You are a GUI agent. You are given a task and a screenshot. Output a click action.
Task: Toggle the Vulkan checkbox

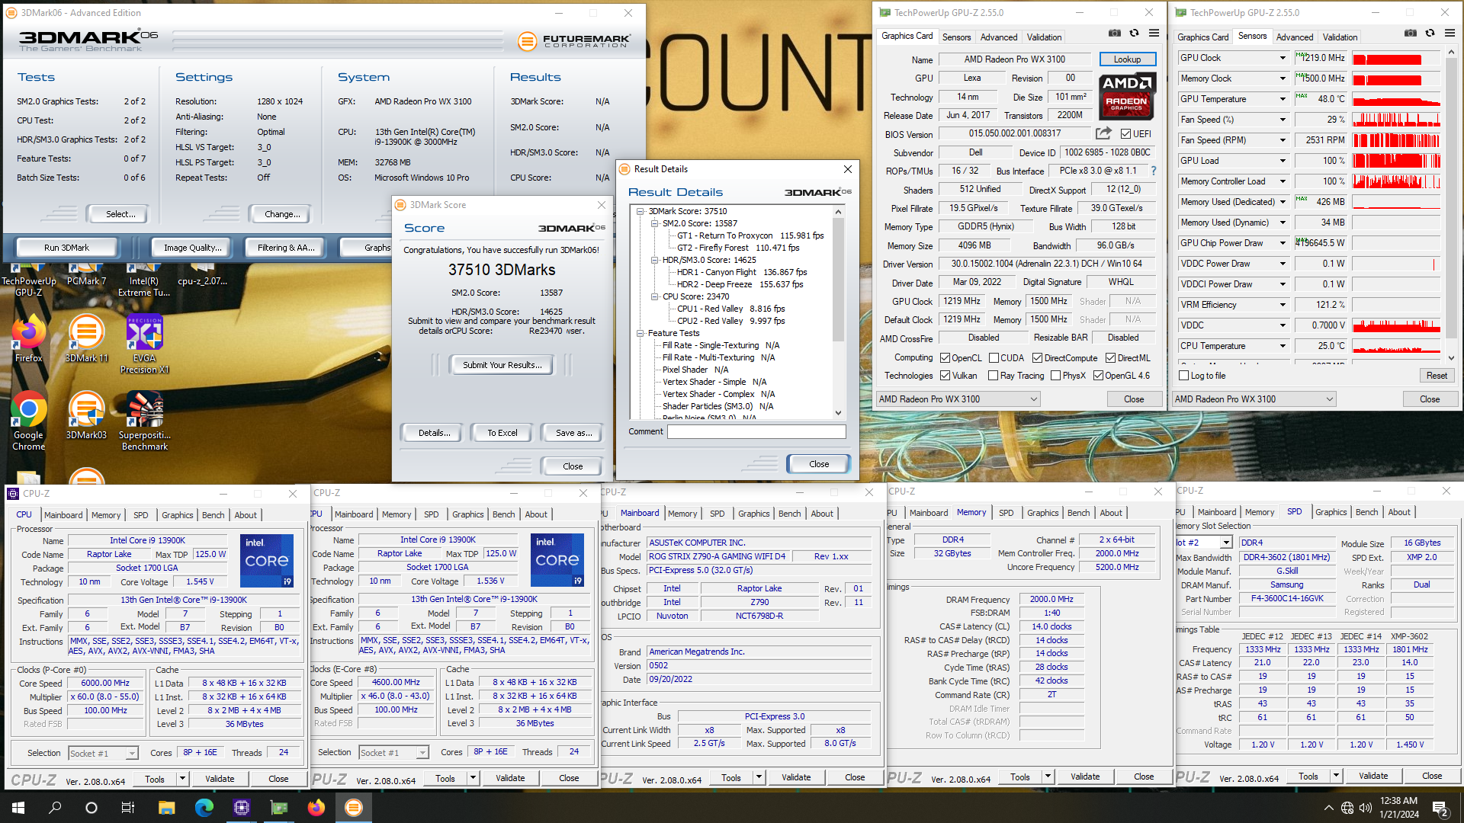(945, 376)
